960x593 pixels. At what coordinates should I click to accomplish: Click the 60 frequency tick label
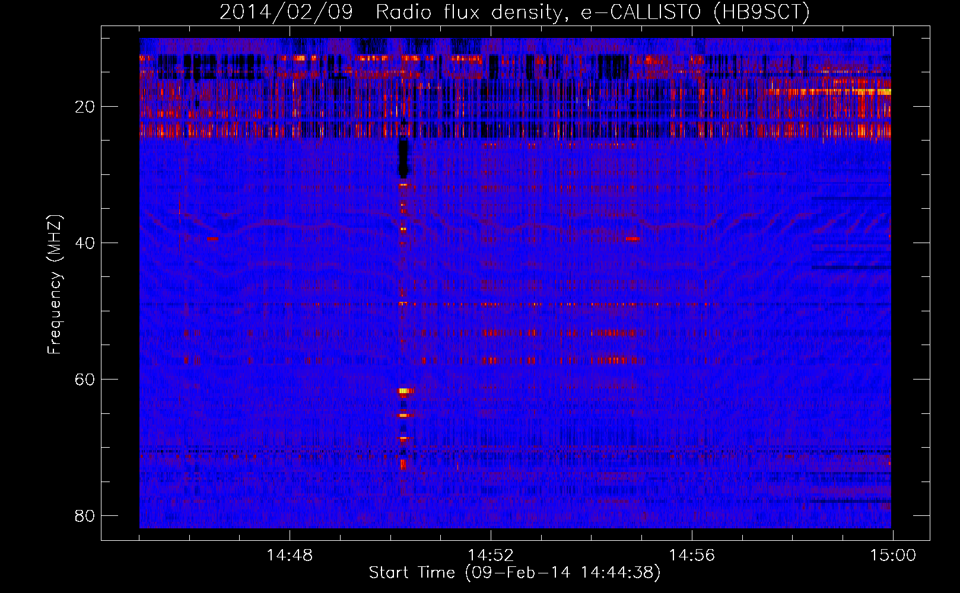coord(85,380)
